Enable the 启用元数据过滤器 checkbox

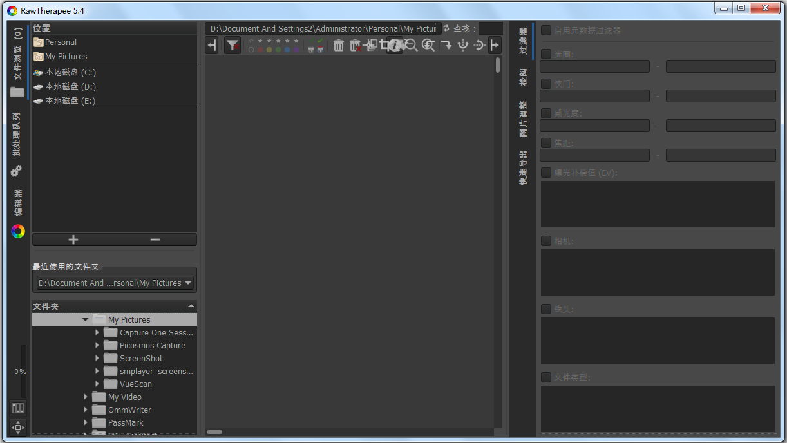[546, 30]
